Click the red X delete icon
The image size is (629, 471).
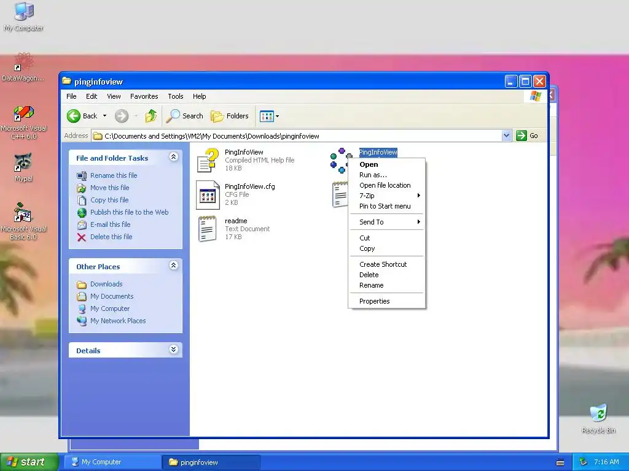[x=82, y=237]
